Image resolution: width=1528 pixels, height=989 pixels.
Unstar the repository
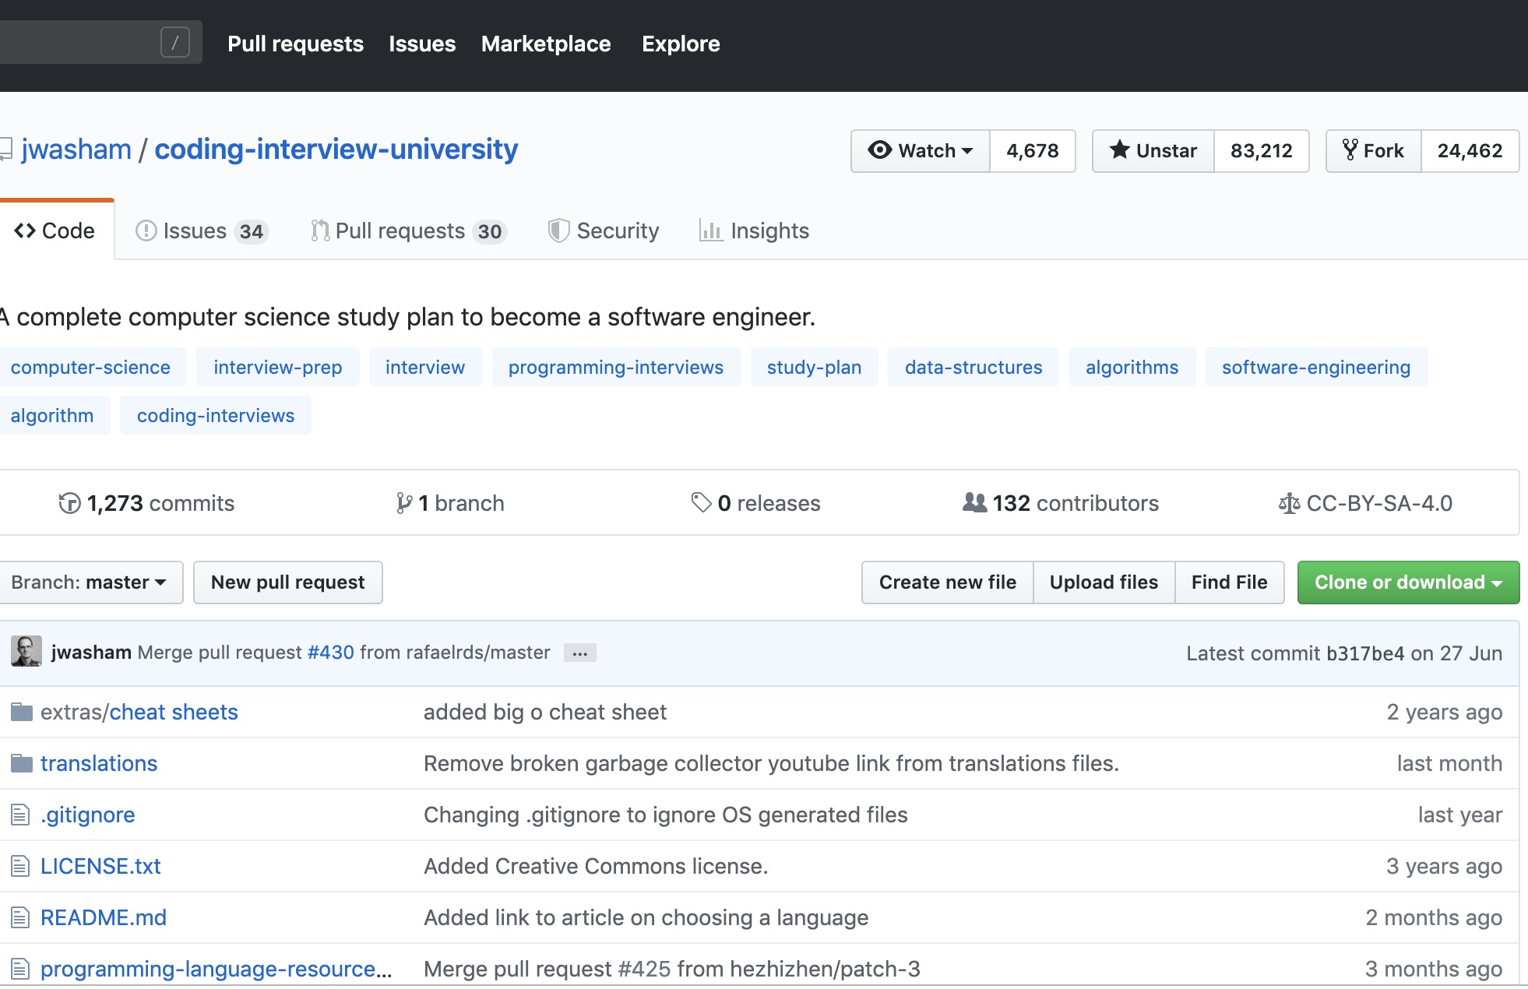tap(1153, 150)
